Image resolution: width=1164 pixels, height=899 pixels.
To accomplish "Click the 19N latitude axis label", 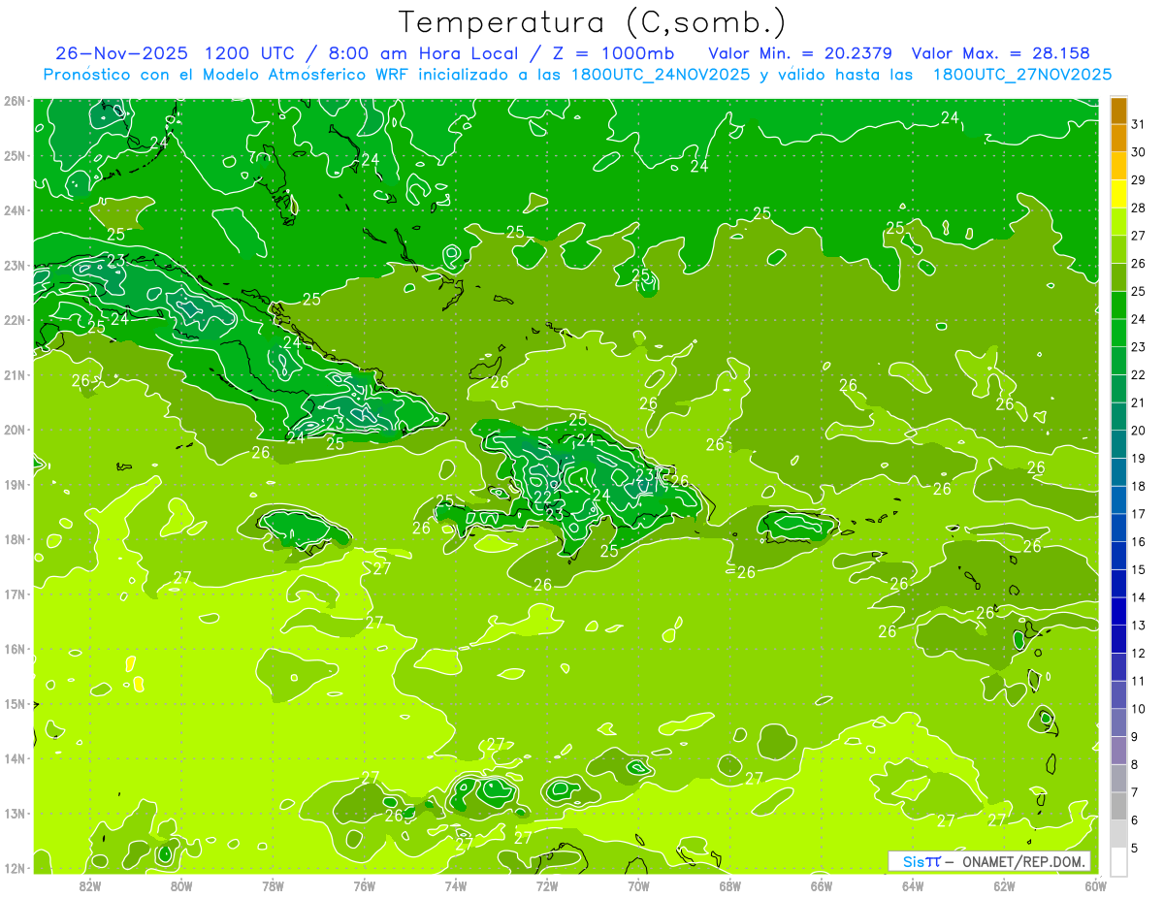I will point(15,484).
